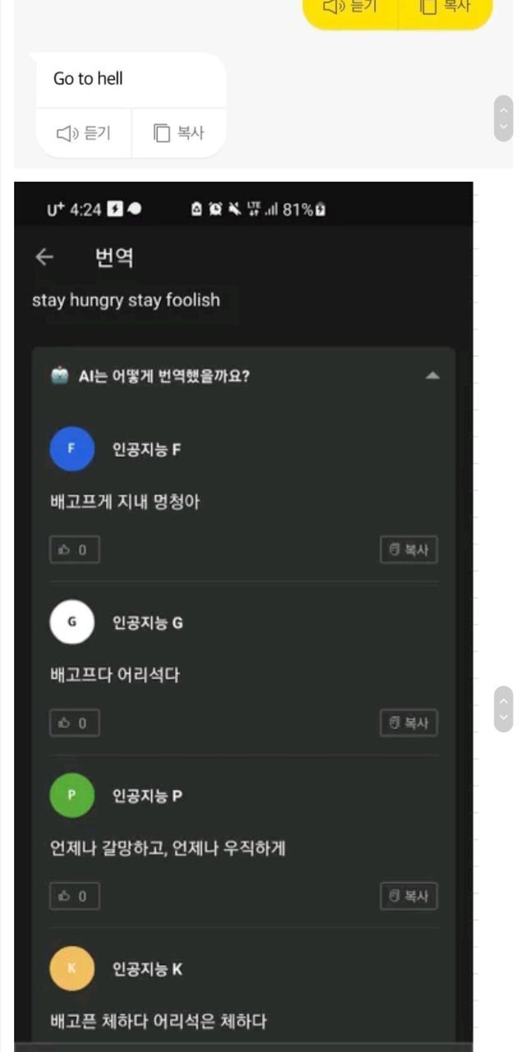Copy 인공지능 G's translation with 복사
The width and height of the screenshot is (526, 1052).
click(x=408, y=723)
